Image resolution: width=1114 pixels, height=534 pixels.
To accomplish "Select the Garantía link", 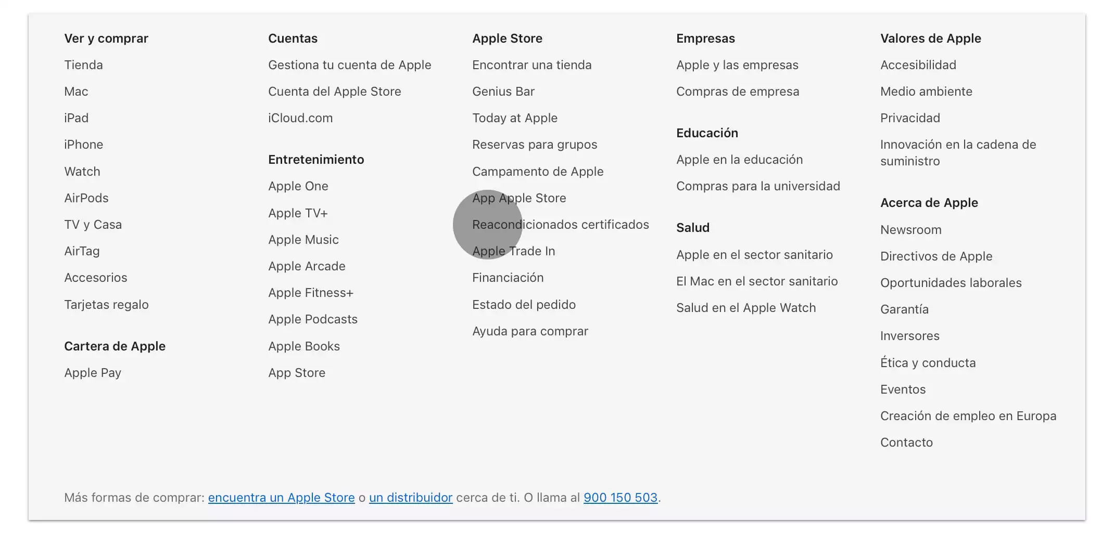I will coord(904,309).
